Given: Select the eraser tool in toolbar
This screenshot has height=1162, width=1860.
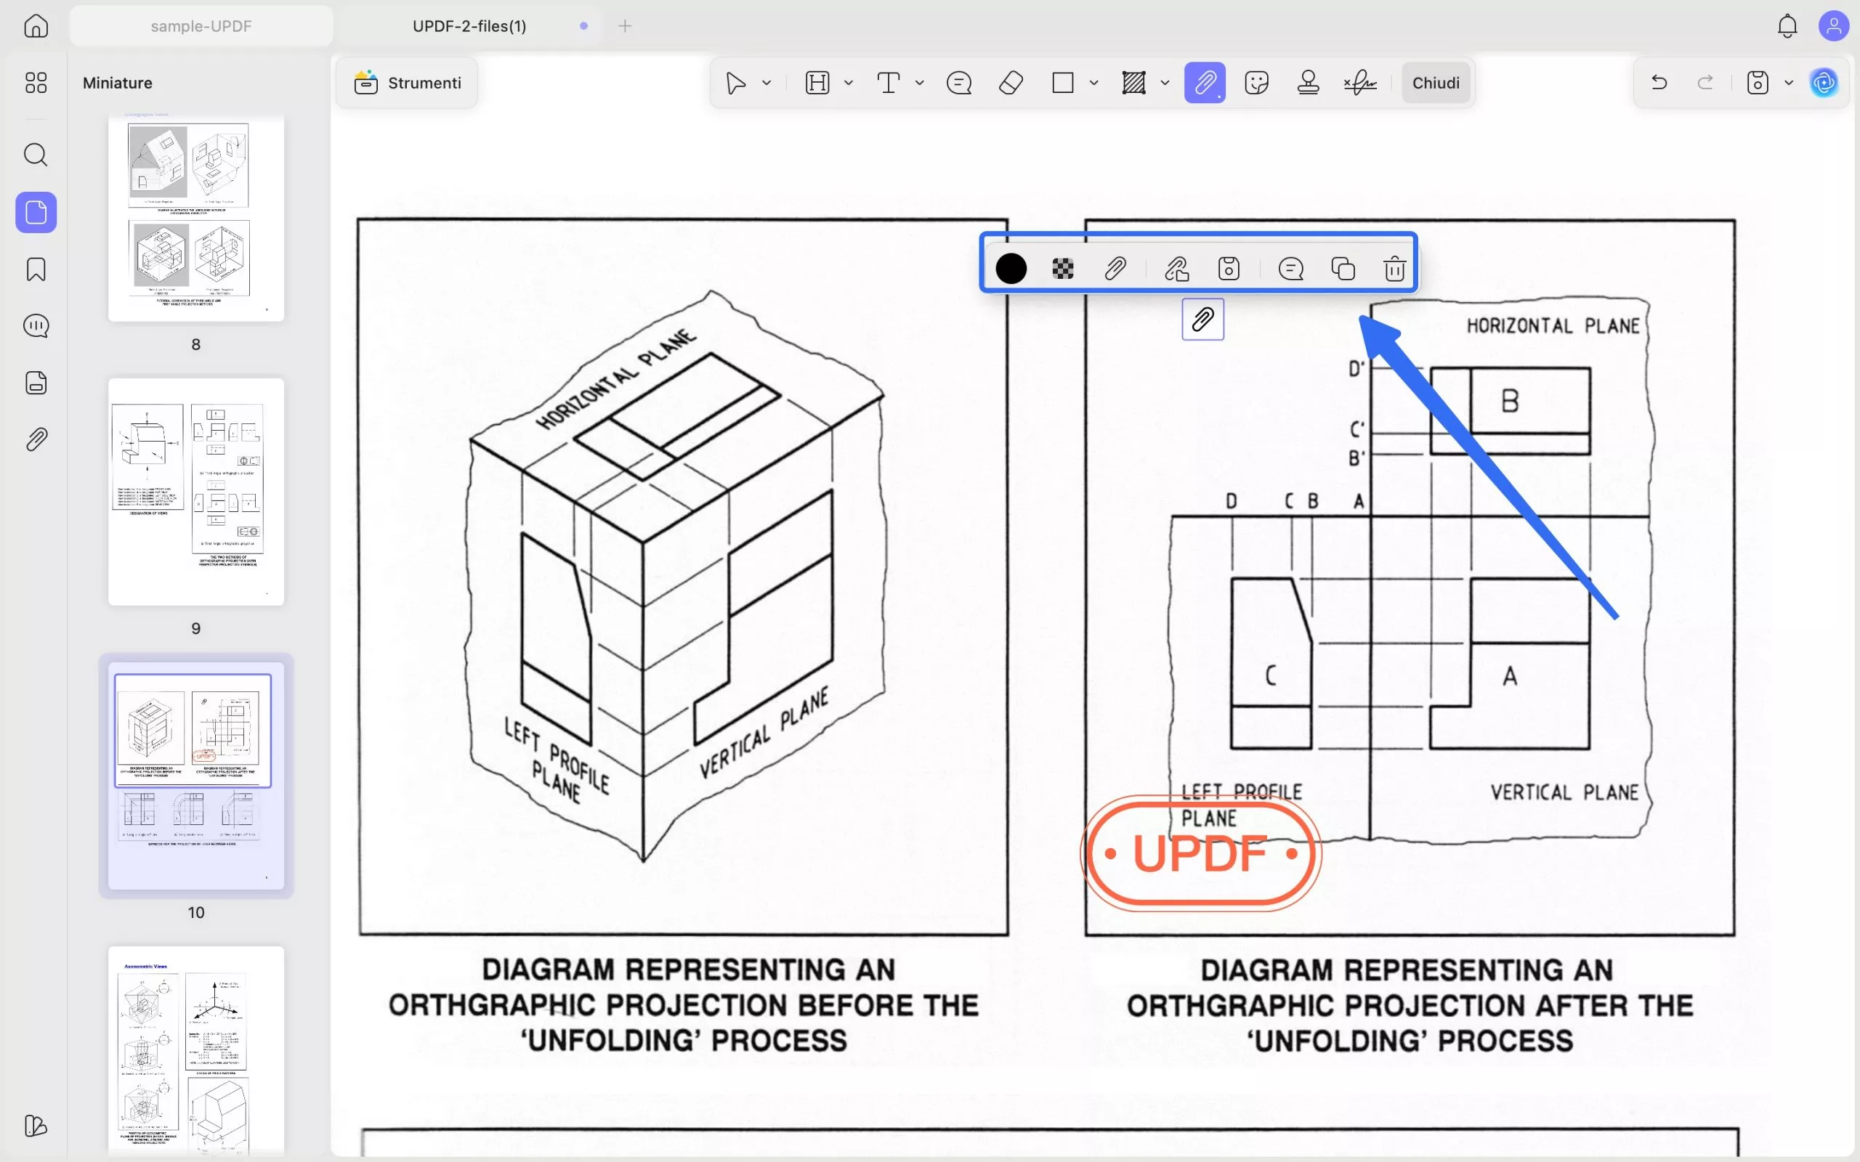Looking at the screenshot, I should [x=1011, y=83].
